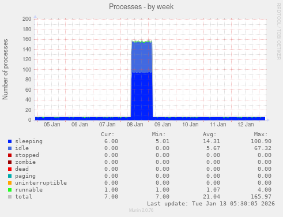Screen dimensions: 283x217
Task: Click the runnable green legend swatch
Action: click(10, 190)
